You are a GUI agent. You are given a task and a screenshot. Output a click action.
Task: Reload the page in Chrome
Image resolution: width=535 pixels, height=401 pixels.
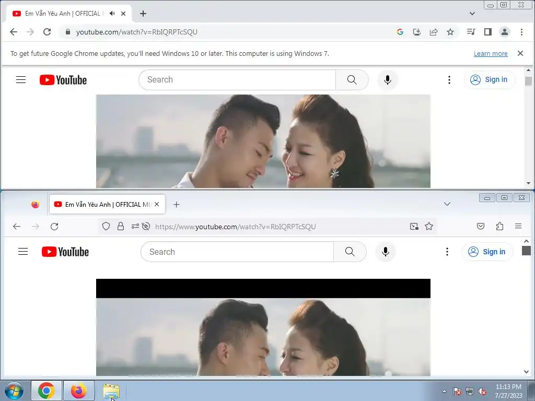point(47,32)
